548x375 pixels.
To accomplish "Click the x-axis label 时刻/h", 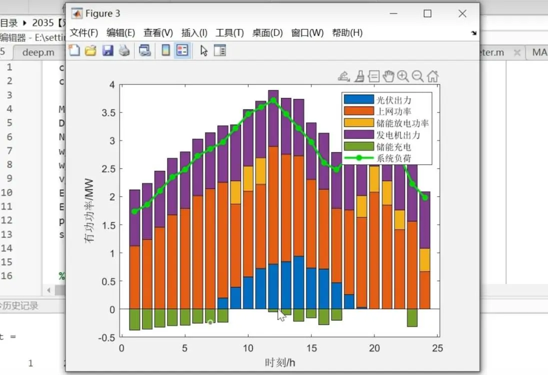I will coord(280,363).
